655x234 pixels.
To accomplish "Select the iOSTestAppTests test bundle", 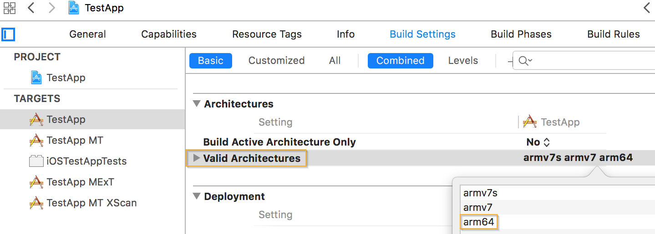I will pos(86,161).
